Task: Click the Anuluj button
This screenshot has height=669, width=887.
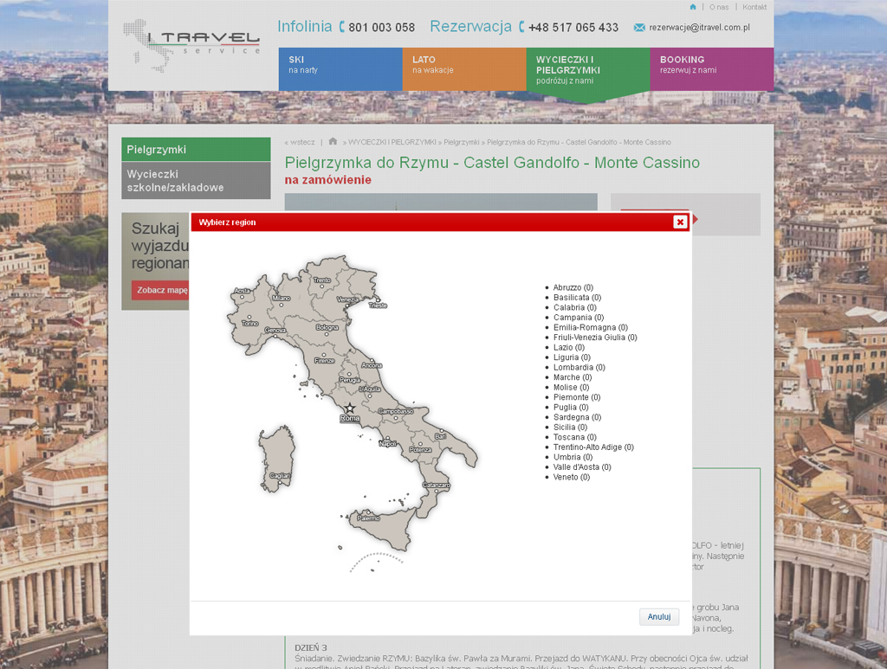Action: (x=659, y=617)
